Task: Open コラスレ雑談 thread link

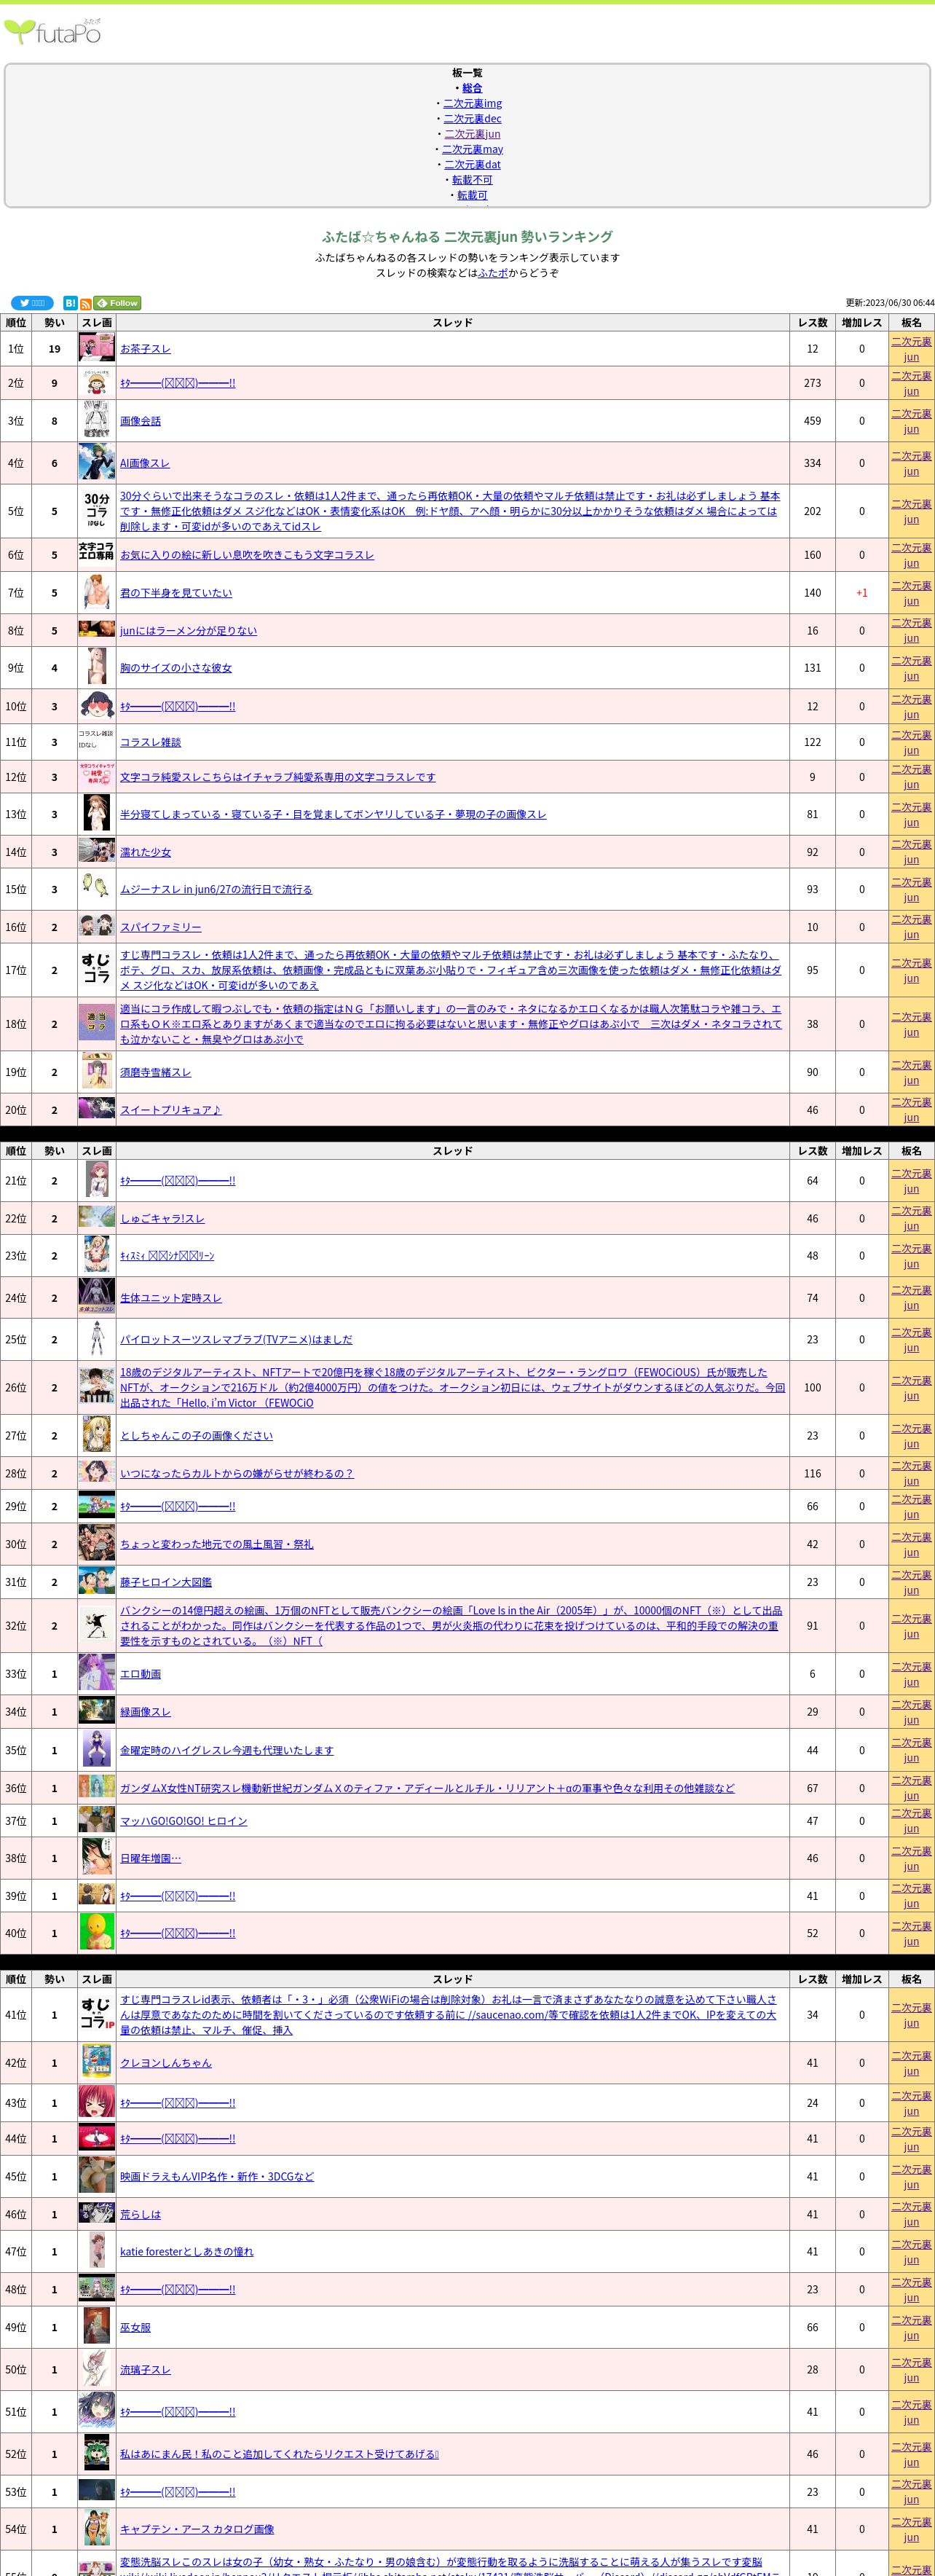Action: [x=151, y=742]
